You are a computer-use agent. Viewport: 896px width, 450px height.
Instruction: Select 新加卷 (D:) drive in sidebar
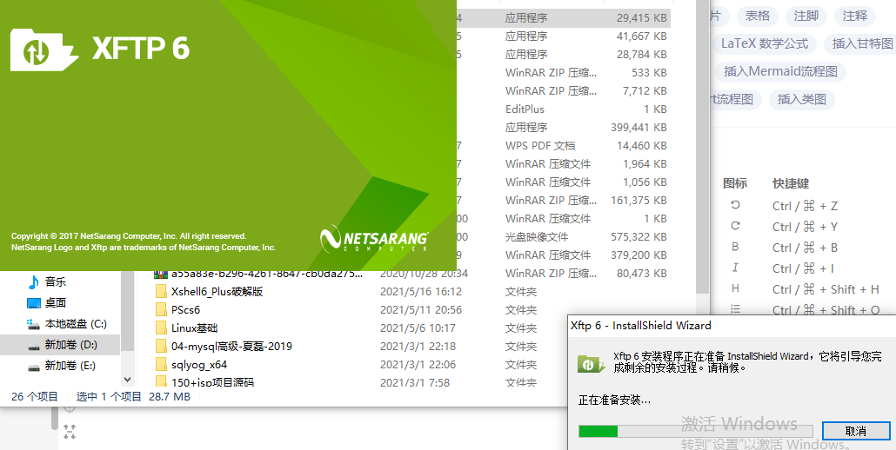(x=70, y=345)
